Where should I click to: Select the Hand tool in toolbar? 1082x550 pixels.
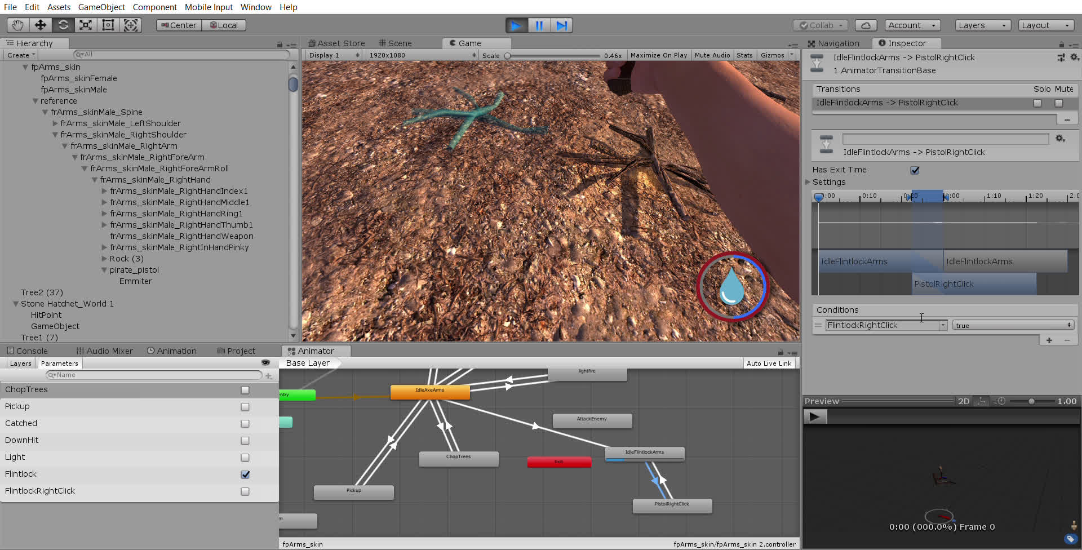coord(18,25)
